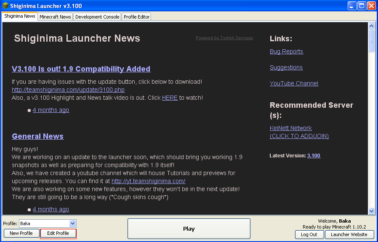
Task: Click the (CLICK TO ADD/JOIN) link
Action: [x=299, y=136]
